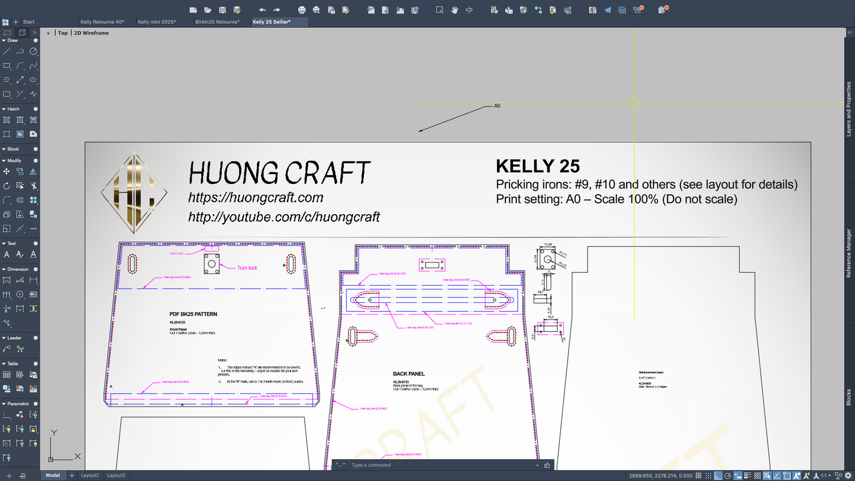Collapse the Draw tool section

[4, 41]
